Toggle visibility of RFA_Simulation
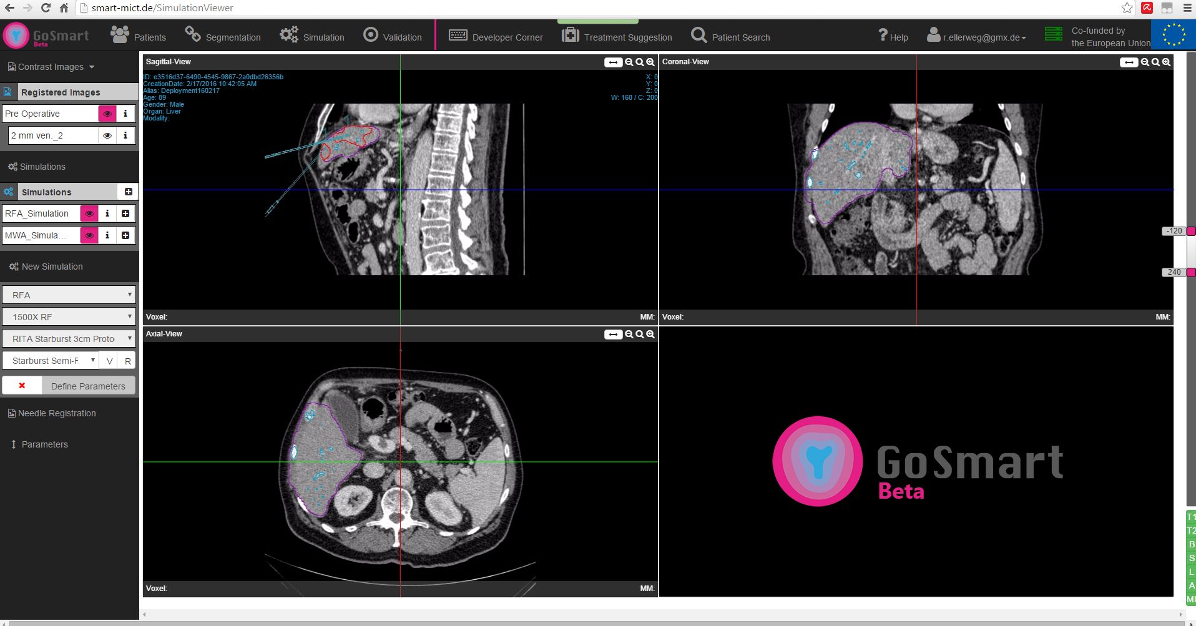This screenshot has height=626, width=1196. point(89,213)
